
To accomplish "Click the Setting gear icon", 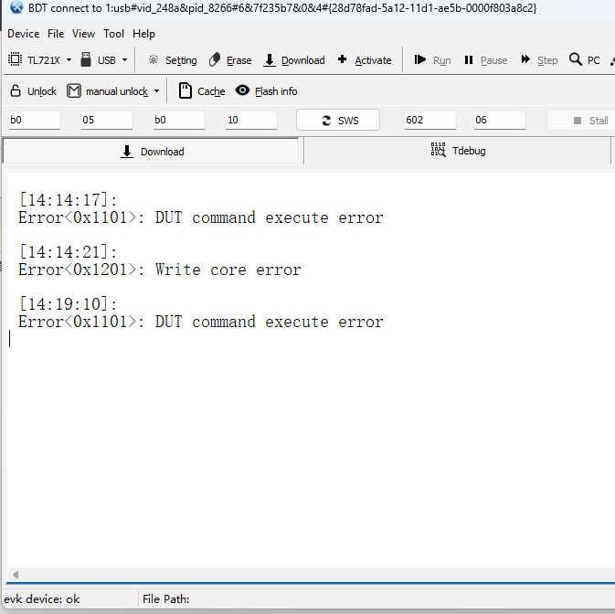I will [x=154, y=60].
